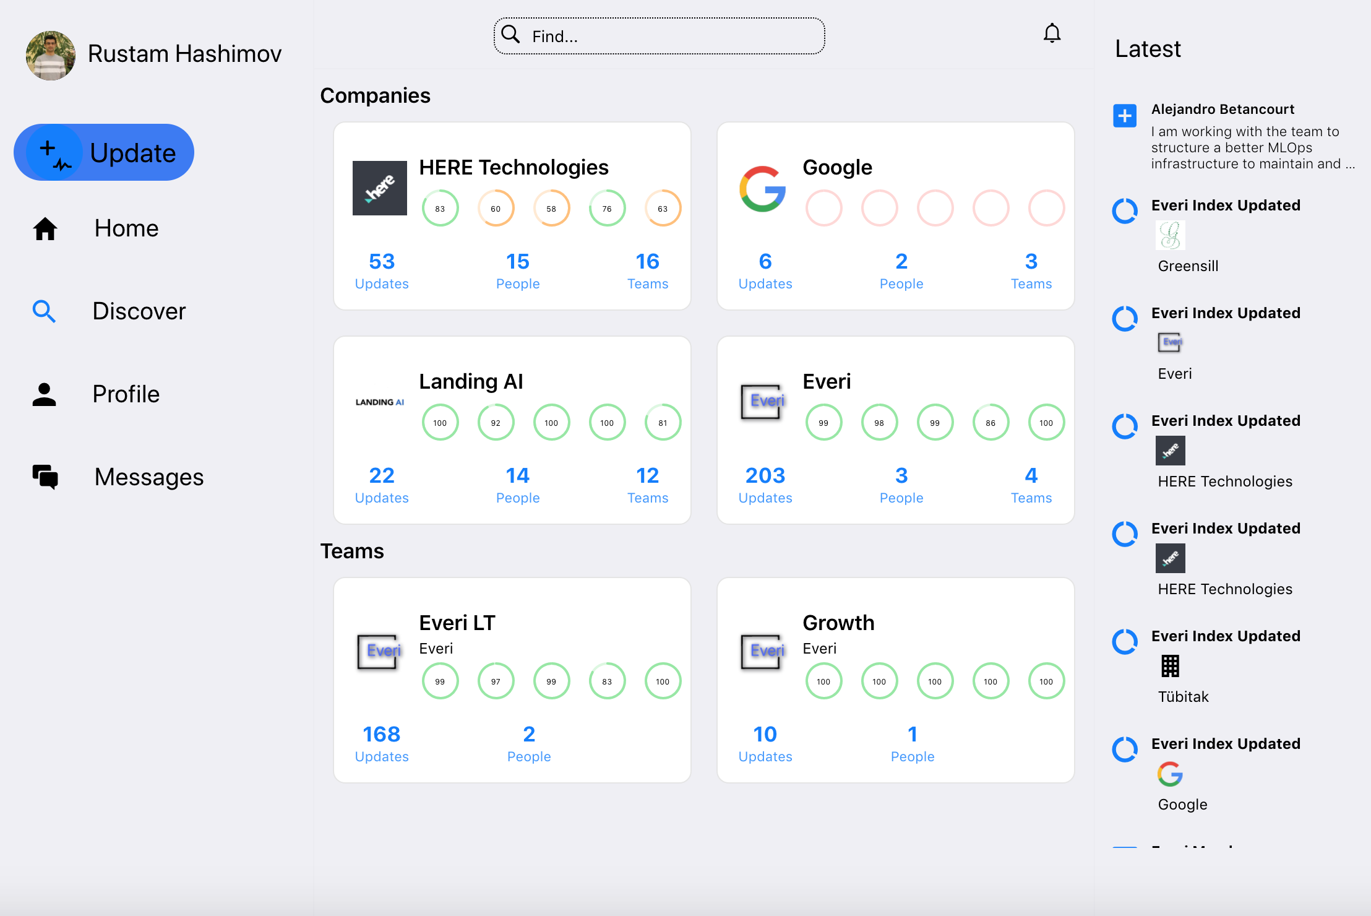1371x916 pixels.
Task: Click HERE Technologies company logo
Action: point(379,188)
